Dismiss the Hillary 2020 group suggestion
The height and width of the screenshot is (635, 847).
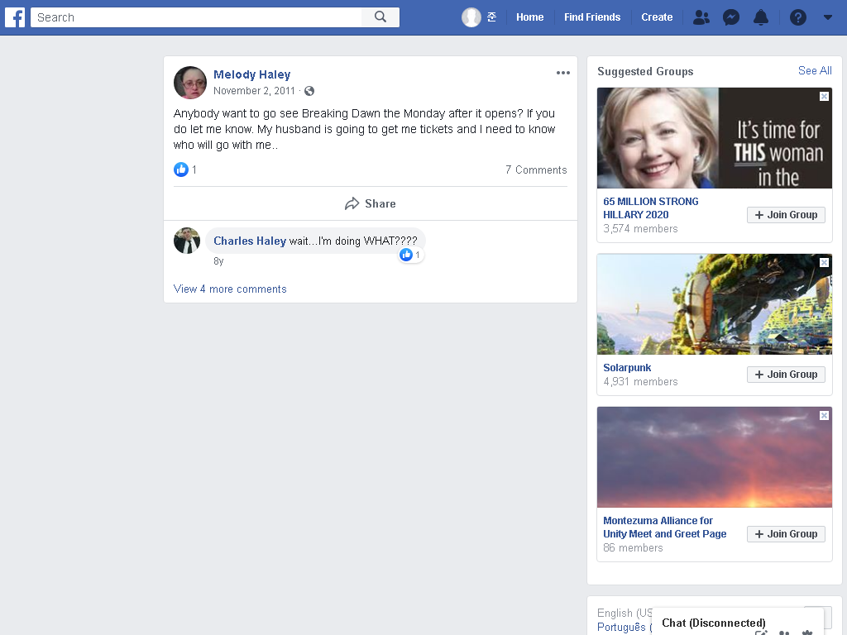[824, 96]
